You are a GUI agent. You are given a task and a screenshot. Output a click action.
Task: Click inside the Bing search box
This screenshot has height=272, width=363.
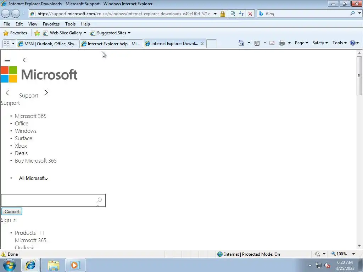tap(306, 14)
